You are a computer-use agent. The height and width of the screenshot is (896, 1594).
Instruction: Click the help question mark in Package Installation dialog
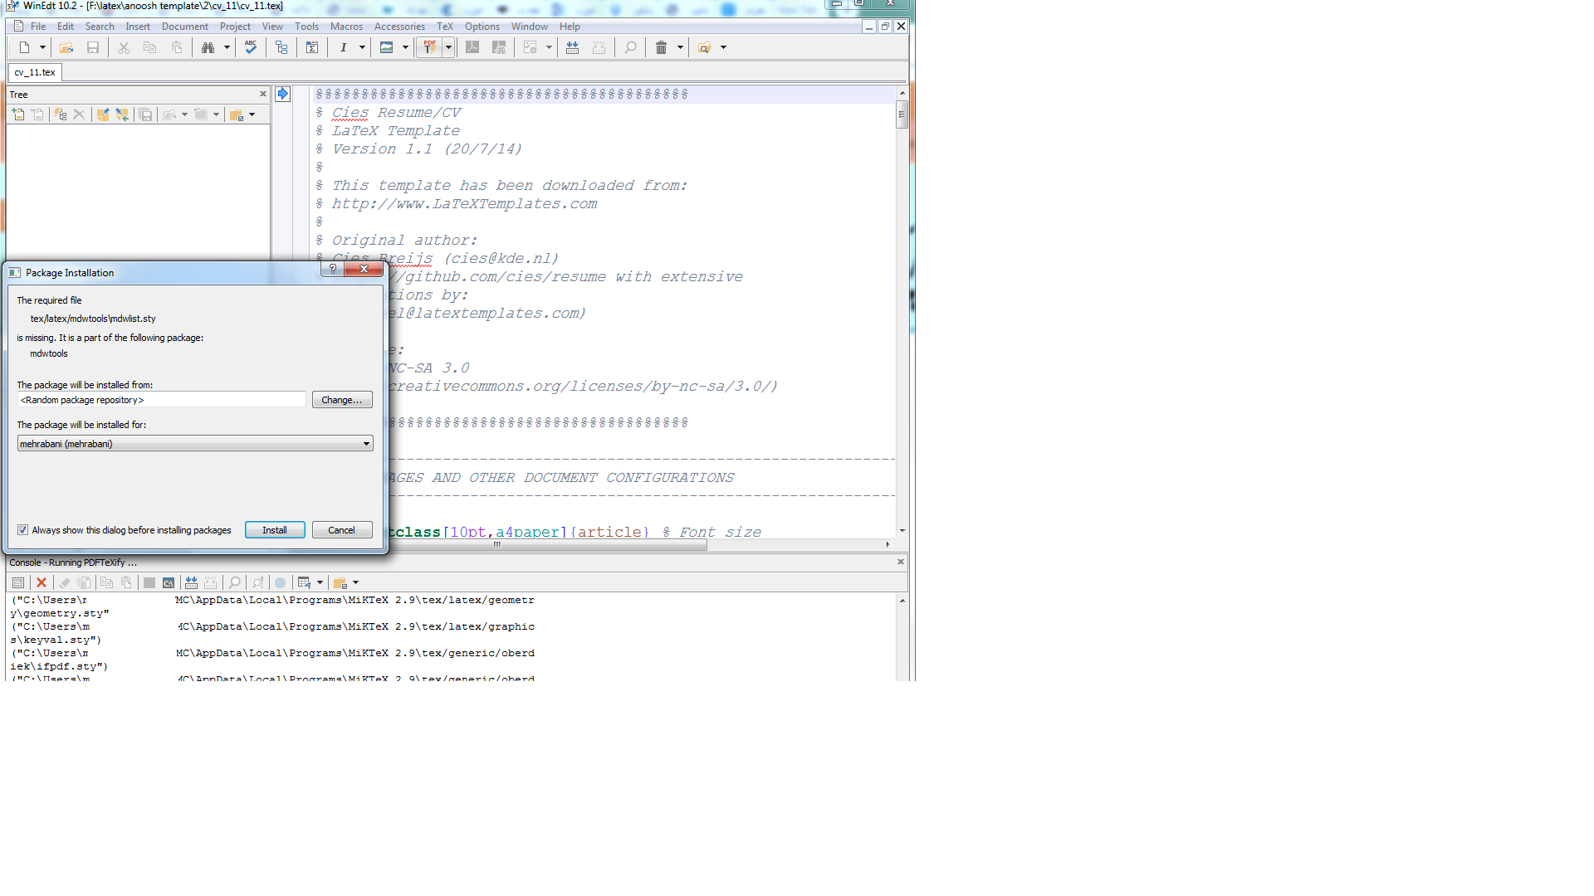[x=332, y=269]
